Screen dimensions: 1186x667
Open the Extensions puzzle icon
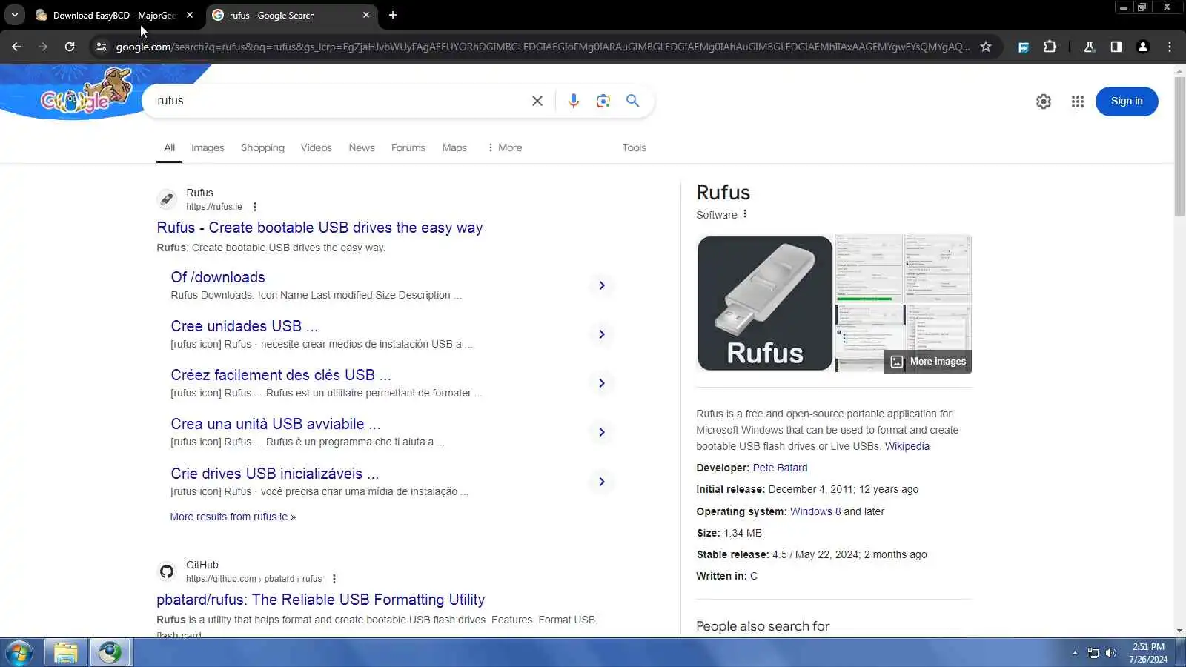pos(1050,47)
